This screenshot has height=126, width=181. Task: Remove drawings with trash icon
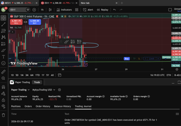[4, 115]
